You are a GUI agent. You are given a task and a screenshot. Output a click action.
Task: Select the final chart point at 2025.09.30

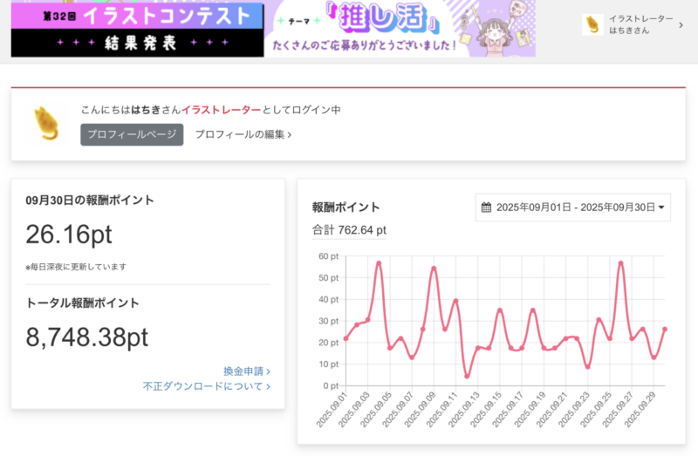click(x=665, y=329)
